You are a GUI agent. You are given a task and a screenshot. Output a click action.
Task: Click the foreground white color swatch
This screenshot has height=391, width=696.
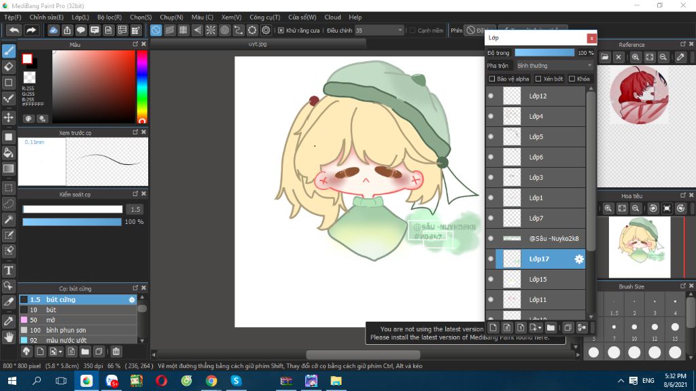(x=27, y=58)
